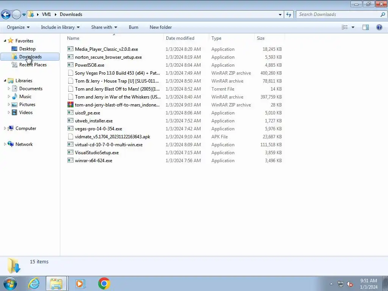Click the Change your view icon
388x291 pixels.
344,27
